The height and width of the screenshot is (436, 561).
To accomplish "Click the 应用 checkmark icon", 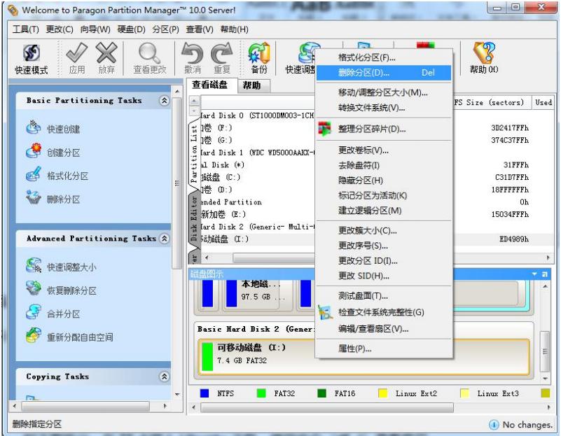I will click(77, 53).
